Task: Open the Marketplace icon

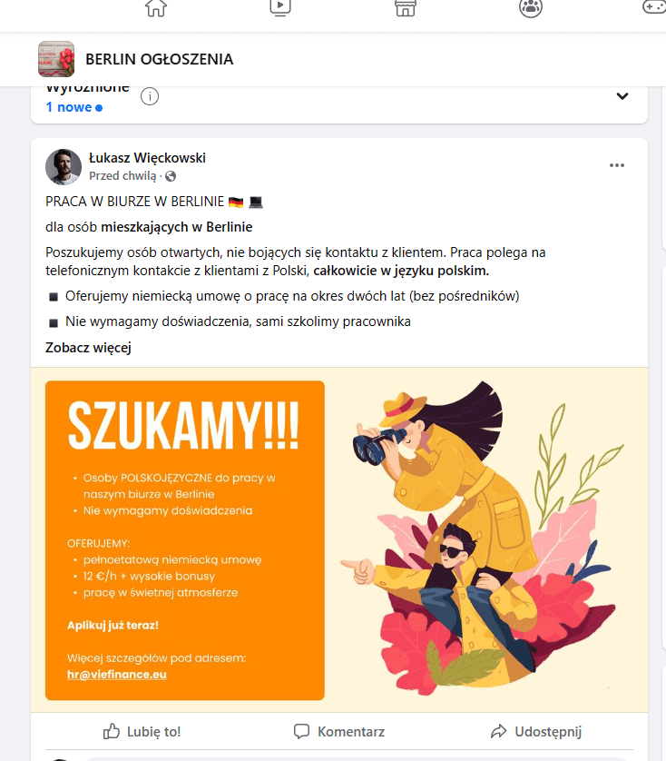Action: 405,8
